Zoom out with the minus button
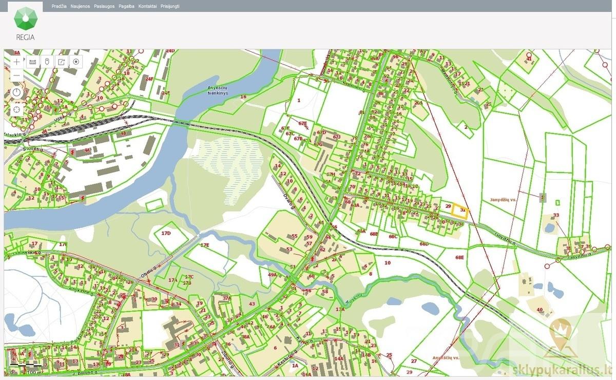The height and width of the screenshot is (380, 616). pyautogui.click(x=17, y=75)
